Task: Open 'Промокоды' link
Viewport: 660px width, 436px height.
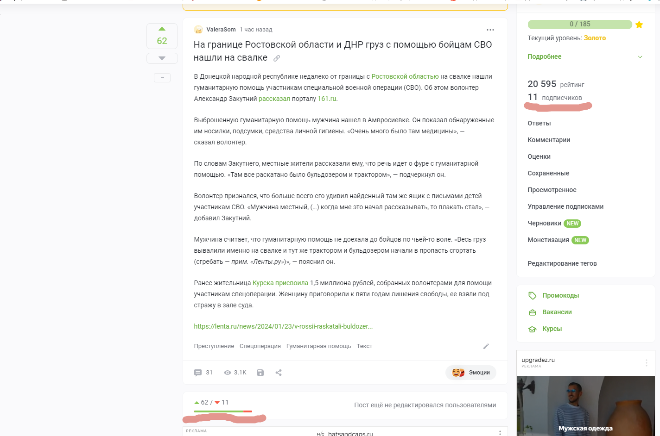Action: (561, 295)
